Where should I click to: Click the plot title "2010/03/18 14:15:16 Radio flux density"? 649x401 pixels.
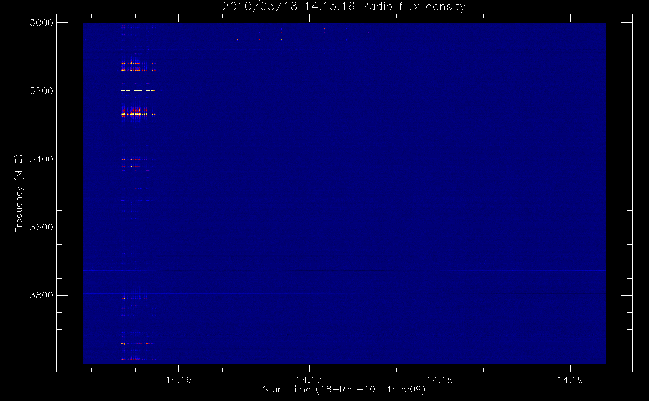(x=344, y=7)
